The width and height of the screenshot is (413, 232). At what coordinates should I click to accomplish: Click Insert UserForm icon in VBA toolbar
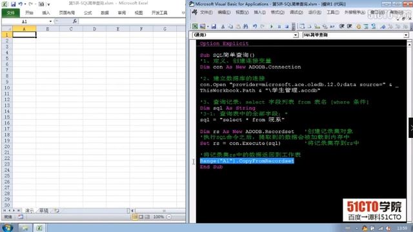point(203,26)
